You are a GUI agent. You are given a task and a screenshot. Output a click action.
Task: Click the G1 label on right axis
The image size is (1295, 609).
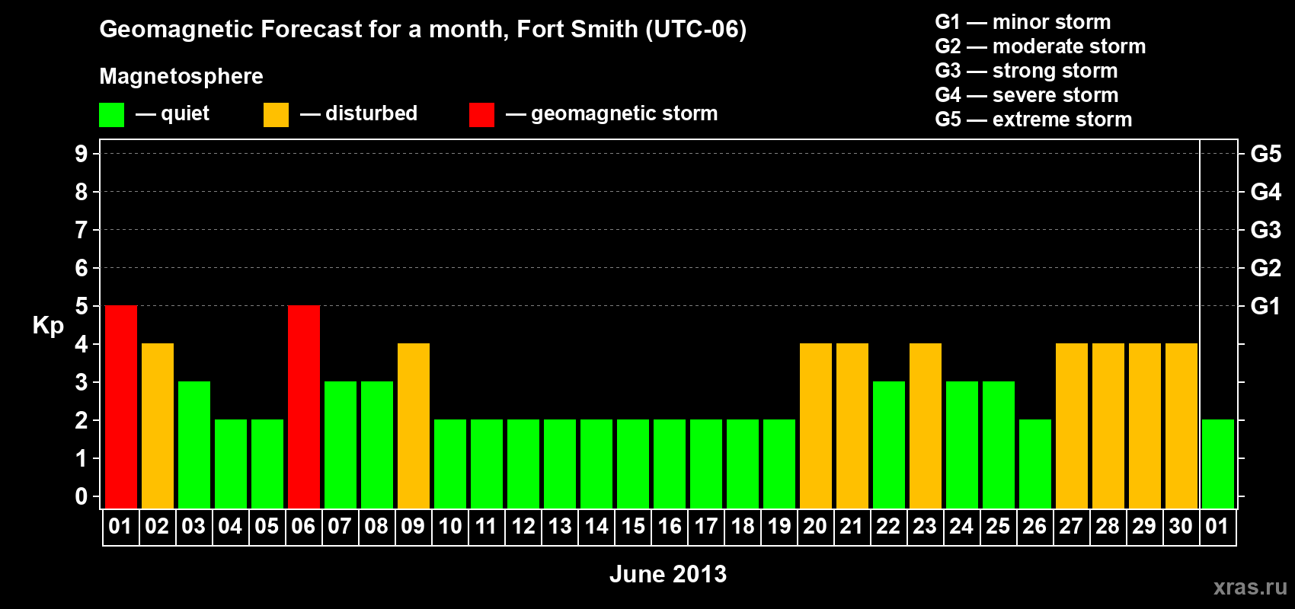pyautogui.click(x=1265, y=306)
